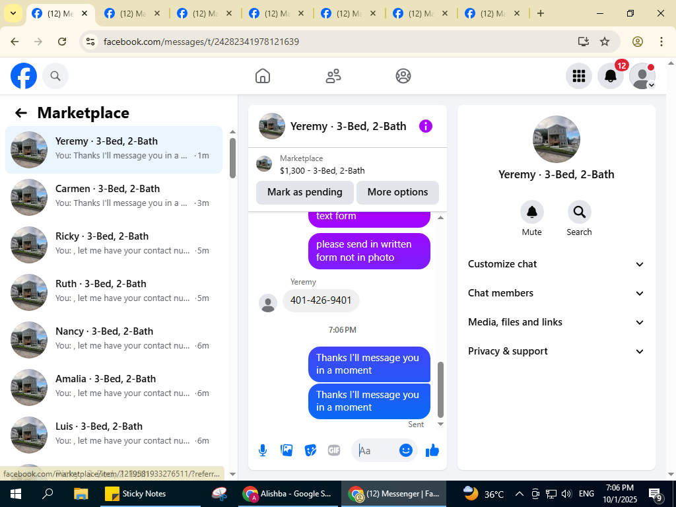Image resolution: width=676 pixels, height=507 pixels.
Task: Send a thumbs-up like
Action: [432, 450]
